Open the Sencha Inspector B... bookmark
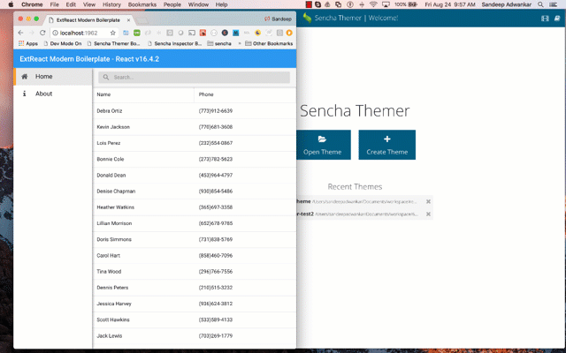The height and width of the screenshot is (353, 566). coord(175,43)
